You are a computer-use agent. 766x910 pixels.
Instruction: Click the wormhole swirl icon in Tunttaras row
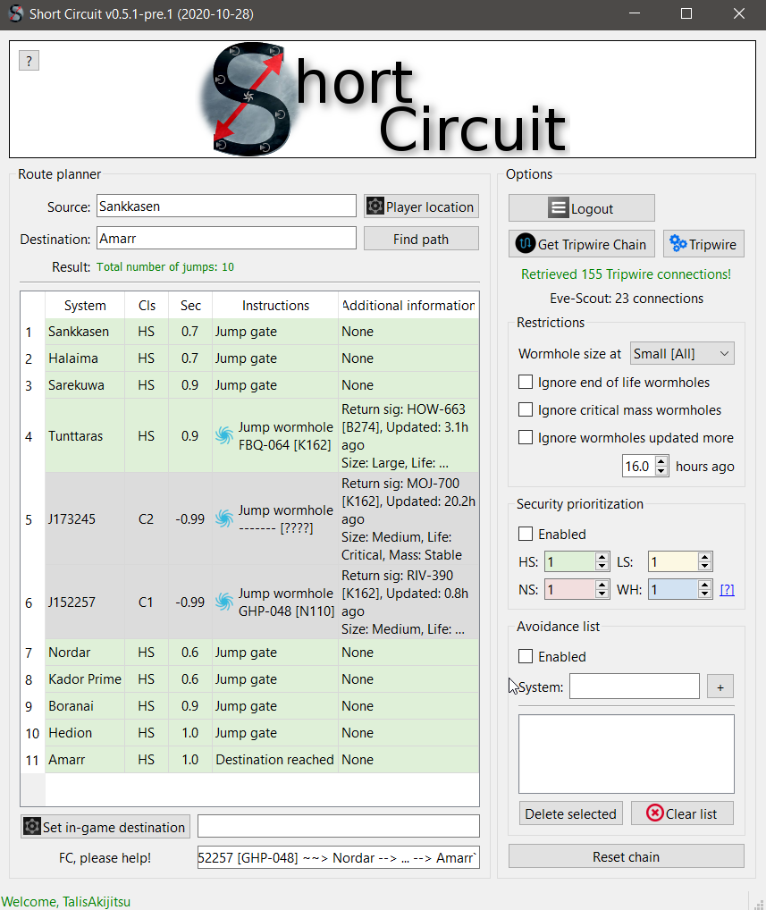[x=224, y=435]
